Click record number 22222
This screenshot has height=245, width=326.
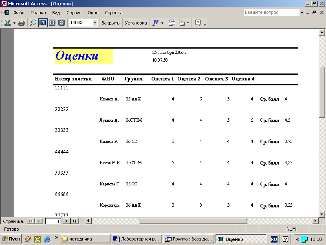(62, 109)
